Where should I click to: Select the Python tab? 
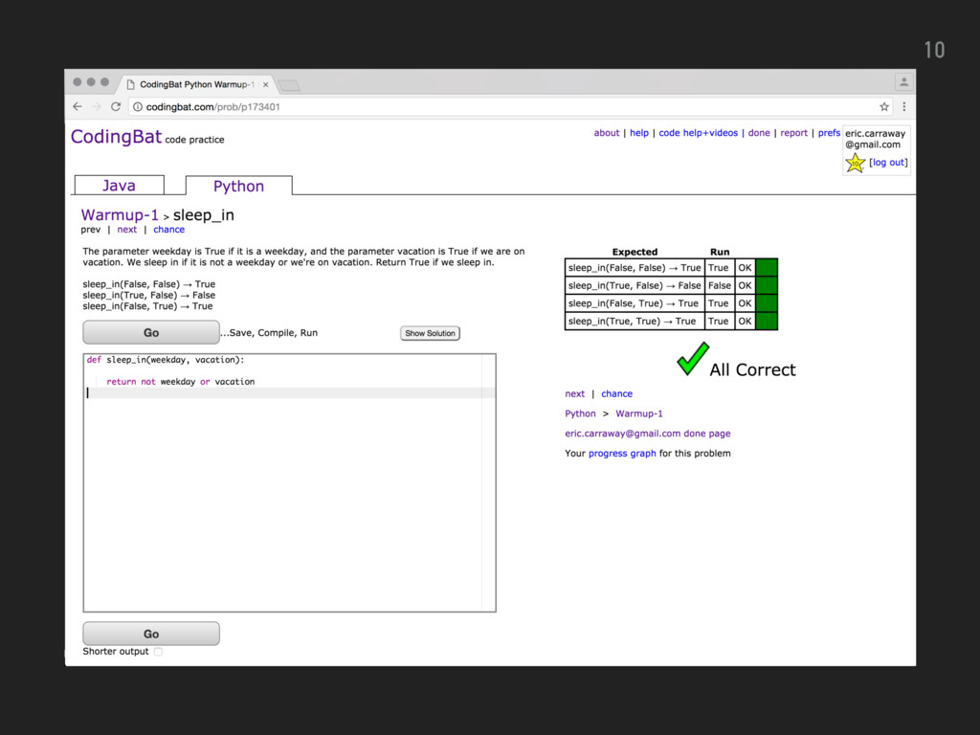238,187
